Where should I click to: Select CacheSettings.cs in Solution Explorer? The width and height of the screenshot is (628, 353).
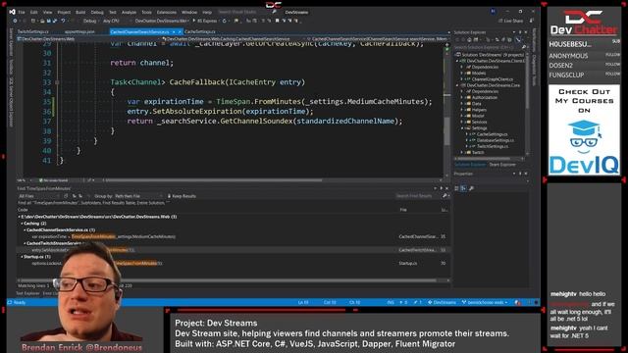493,134
